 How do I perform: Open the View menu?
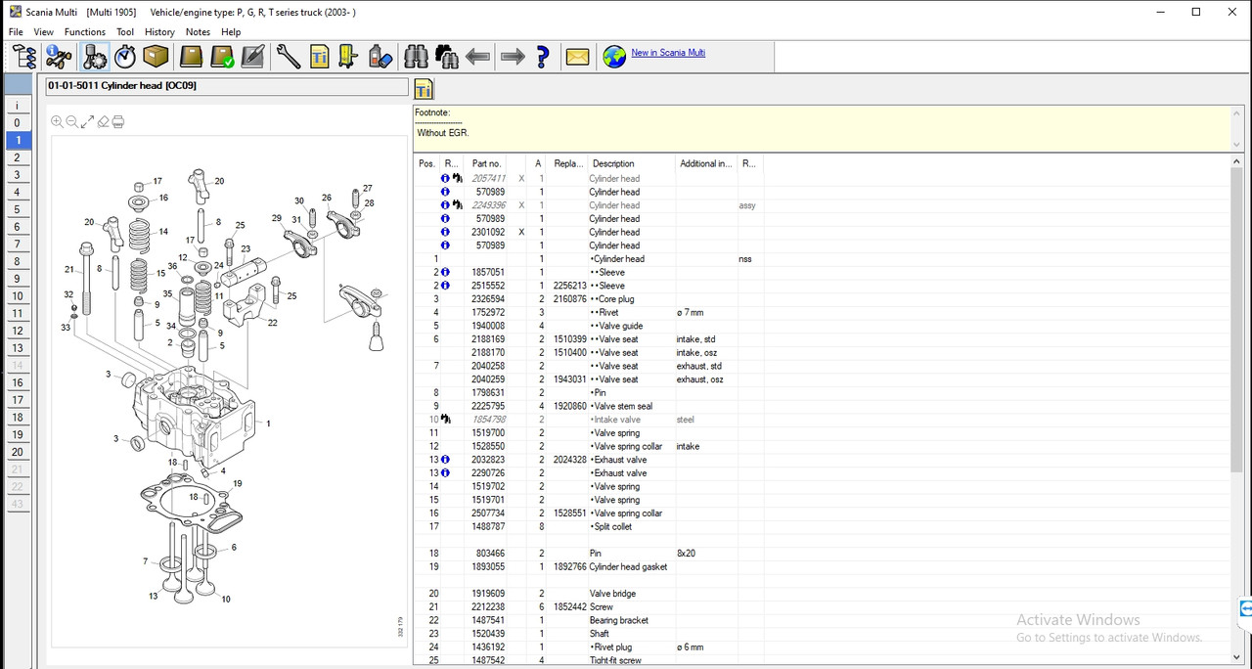[44, 31]
